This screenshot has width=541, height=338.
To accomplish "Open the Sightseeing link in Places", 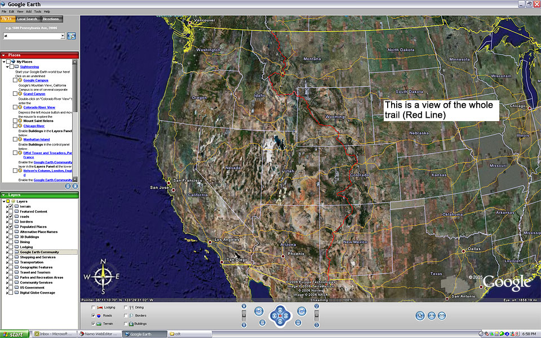I will coord(29,66).
